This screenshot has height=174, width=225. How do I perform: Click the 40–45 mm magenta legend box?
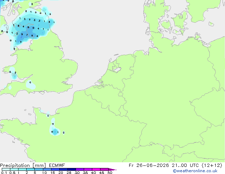(96, 169)
